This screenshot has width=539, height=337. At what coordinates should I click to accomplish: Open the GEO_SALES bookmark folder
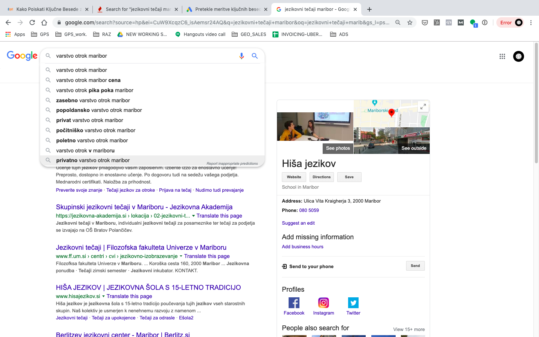coord(249,34)
